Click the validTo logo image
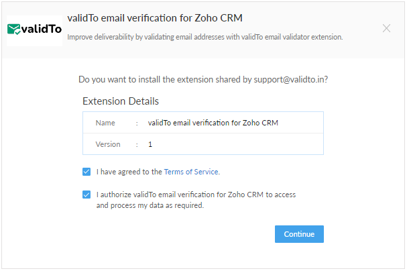 coord(34,30)
